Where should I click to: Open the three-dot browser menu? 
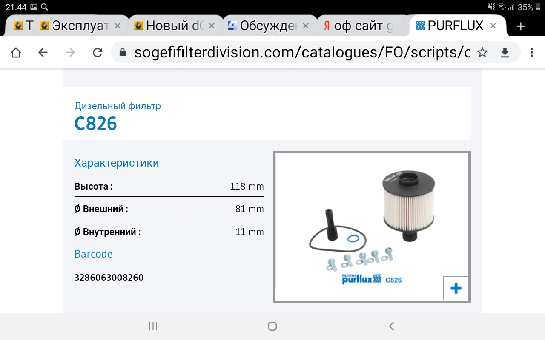pos(531,52)
